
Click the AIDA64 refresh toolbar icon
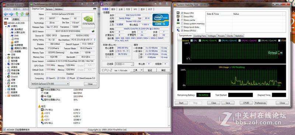[x=22, y=14]
